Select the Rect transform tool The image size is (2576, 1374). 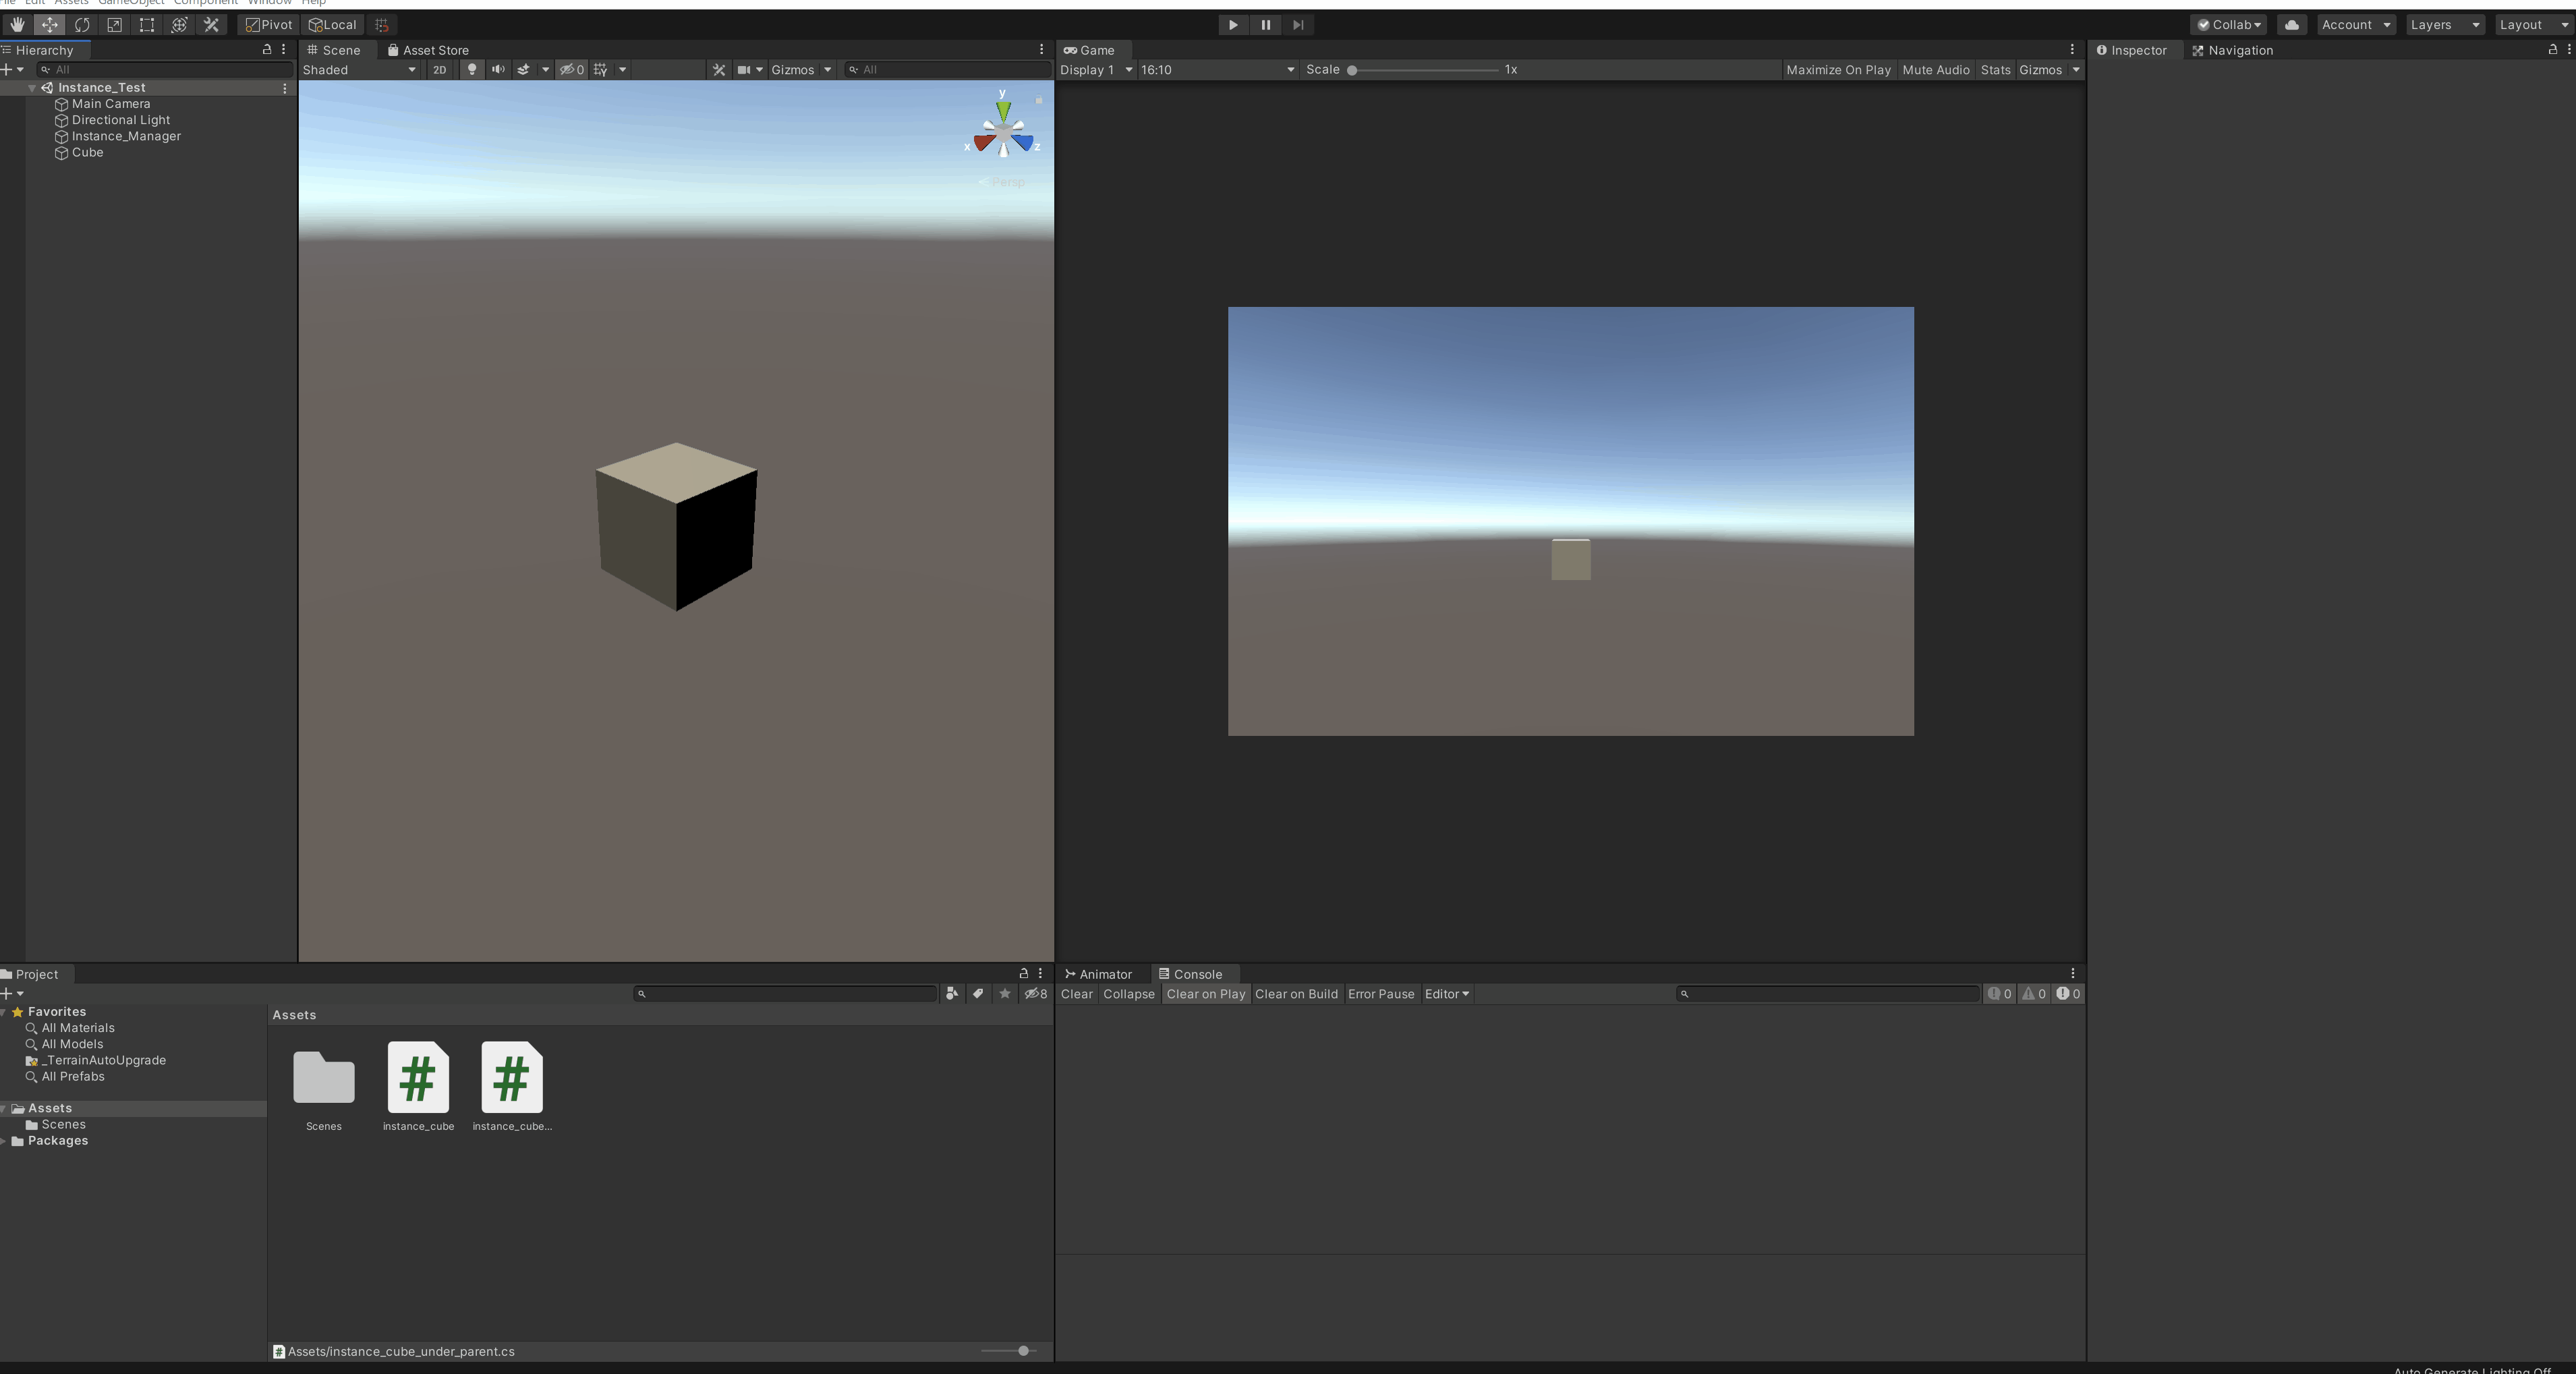pos(147,25)
